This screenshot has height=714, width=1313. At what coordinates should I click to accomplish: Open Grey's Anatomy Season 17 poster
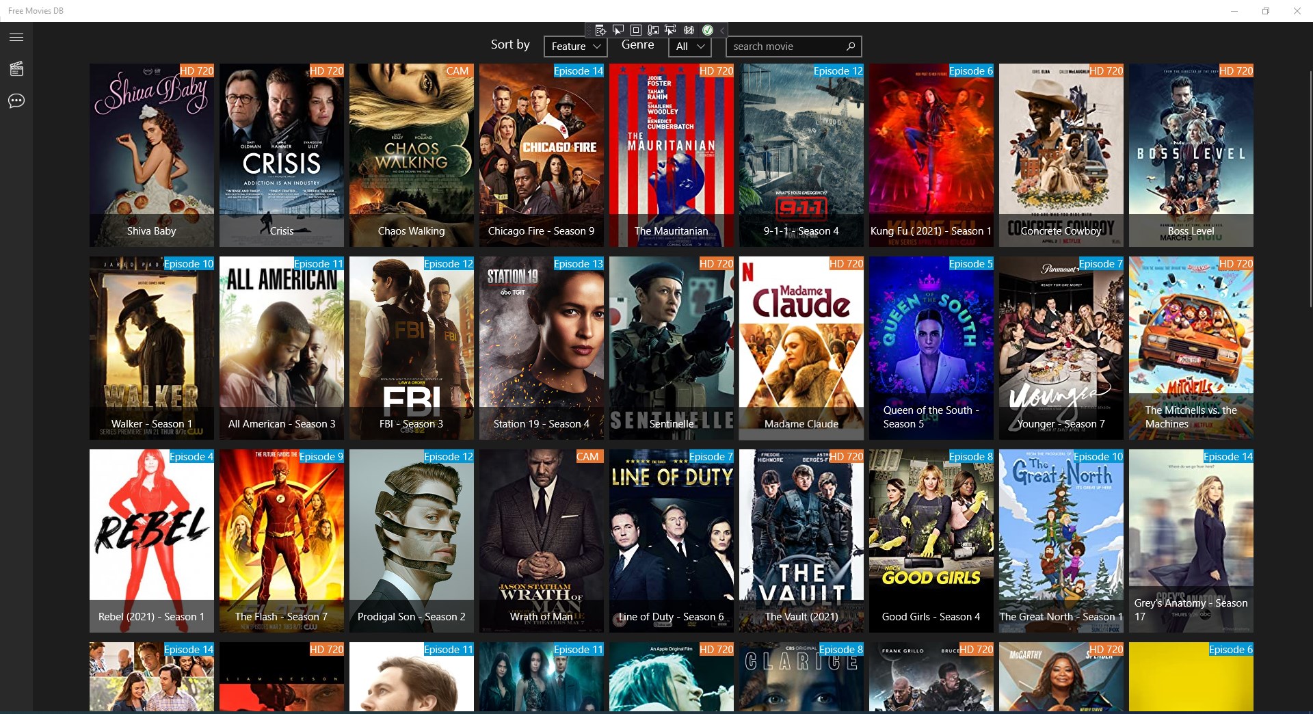1191,541
